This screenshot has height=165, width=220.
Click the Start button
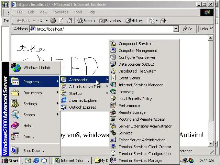click(10, 161)
